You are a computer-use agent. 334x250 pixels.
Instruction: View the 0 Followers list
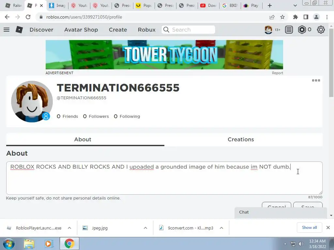96,116
